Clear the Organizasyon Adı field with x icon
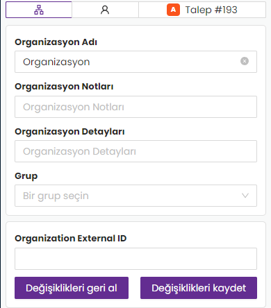The height and width of the screenshot is (308, 271). click(245, 61)
